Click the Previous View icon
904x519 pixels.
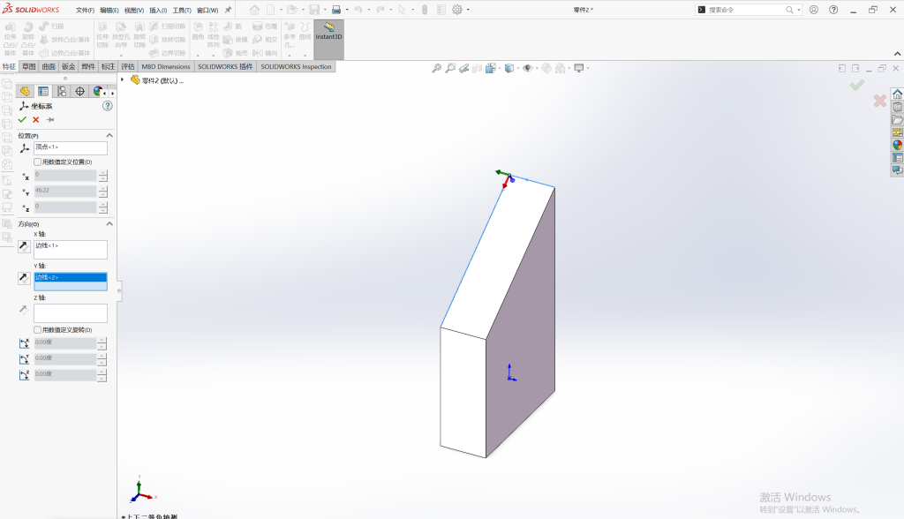click(x=464, y=68)
